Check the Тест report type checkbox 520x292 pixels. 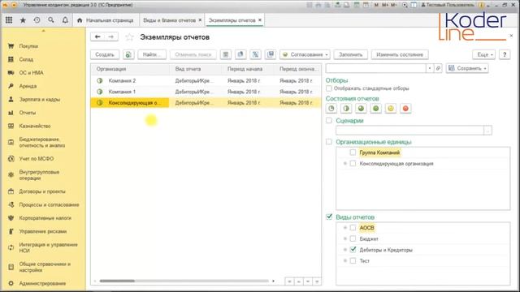tap(353, 261)
